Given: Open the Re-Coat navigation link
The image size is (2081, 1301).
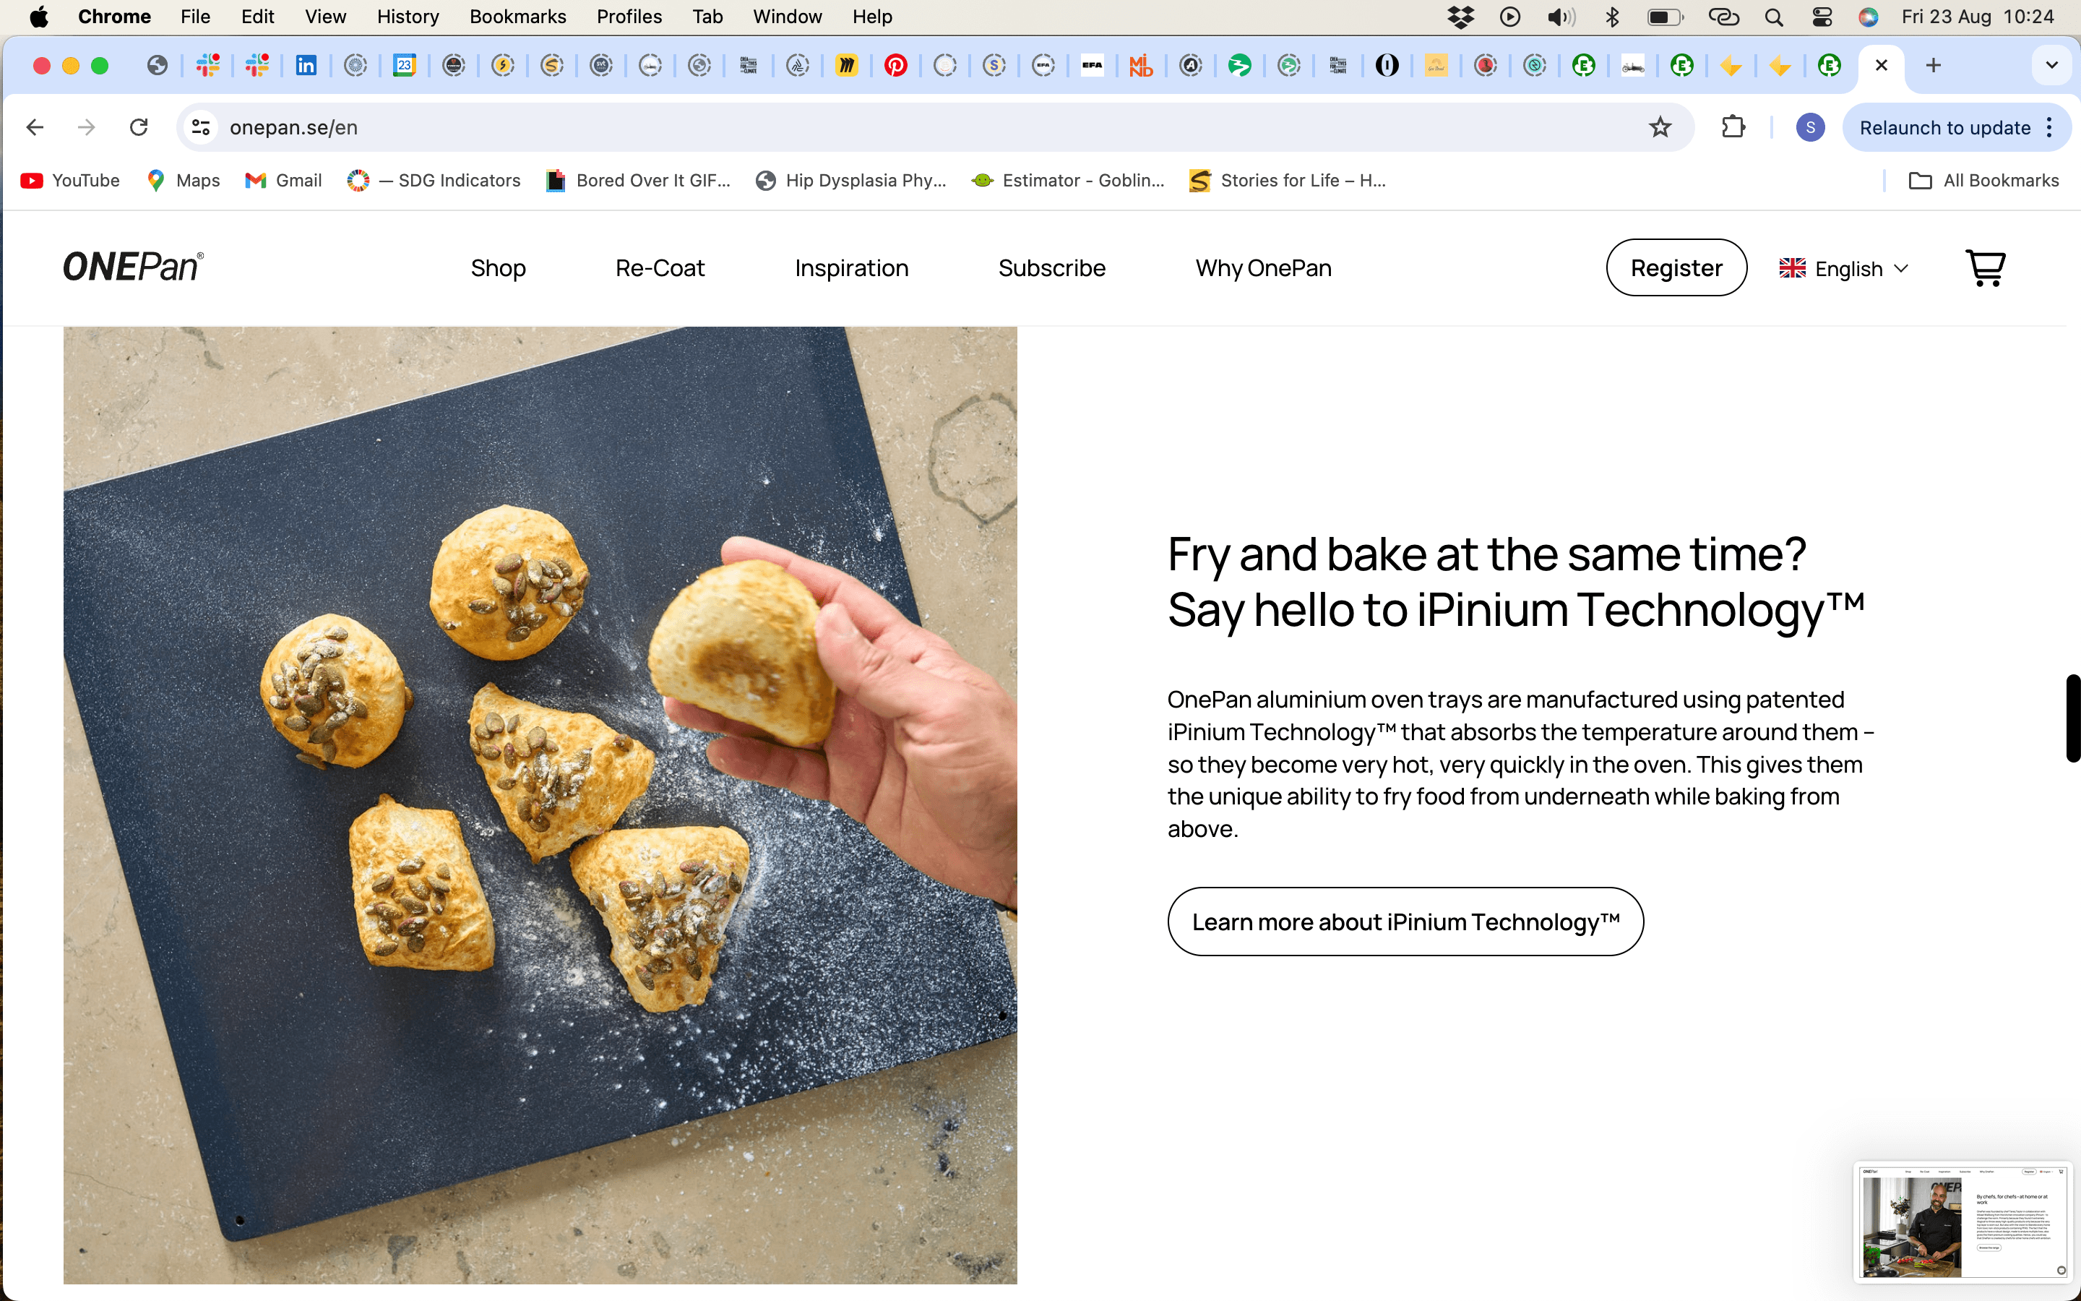Looking at the screenshot, I should pos(660,268).
